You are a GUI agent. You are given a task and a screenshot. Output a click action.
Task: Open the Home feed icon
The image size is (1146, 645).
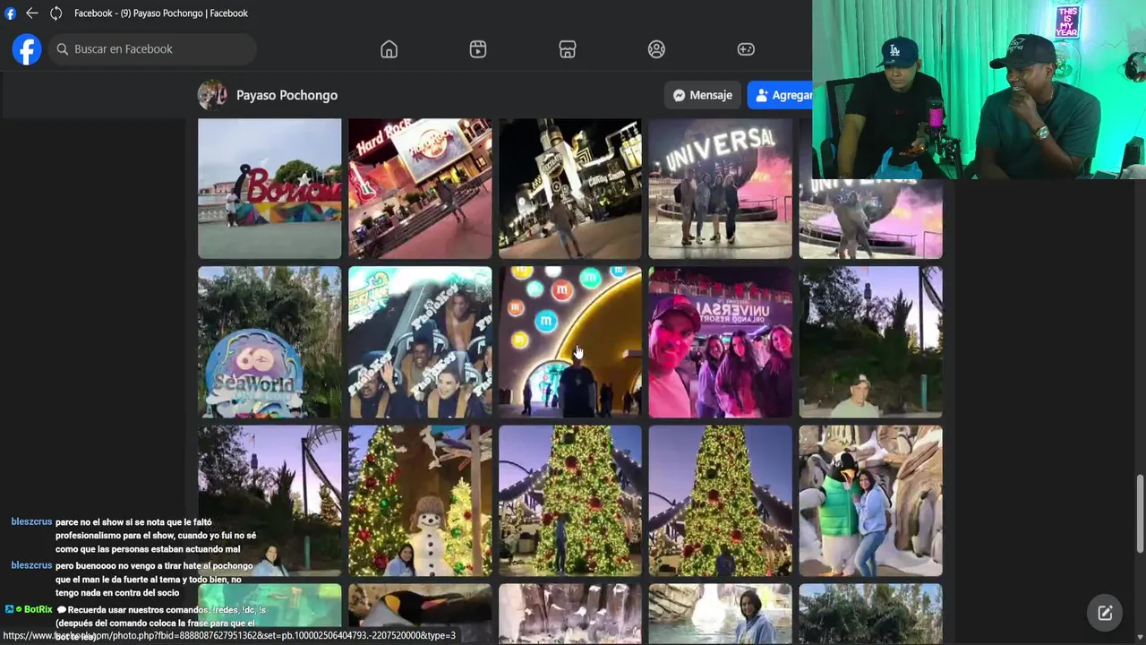pos(389,49)
